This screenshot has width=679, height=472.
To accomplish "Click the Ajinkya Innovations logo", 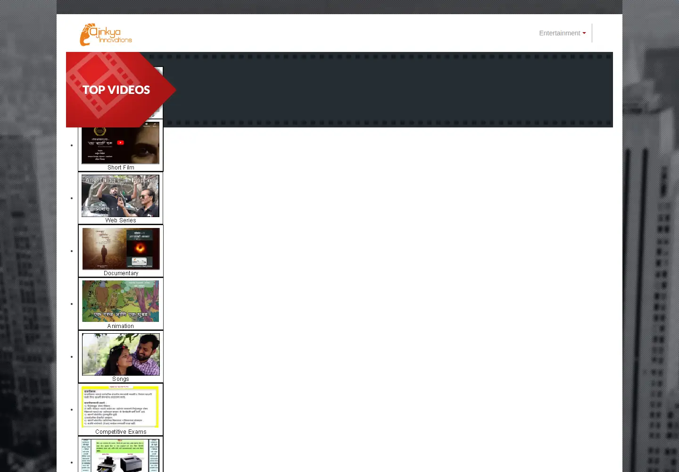I will pyautogui.click(x=106, y=34).
